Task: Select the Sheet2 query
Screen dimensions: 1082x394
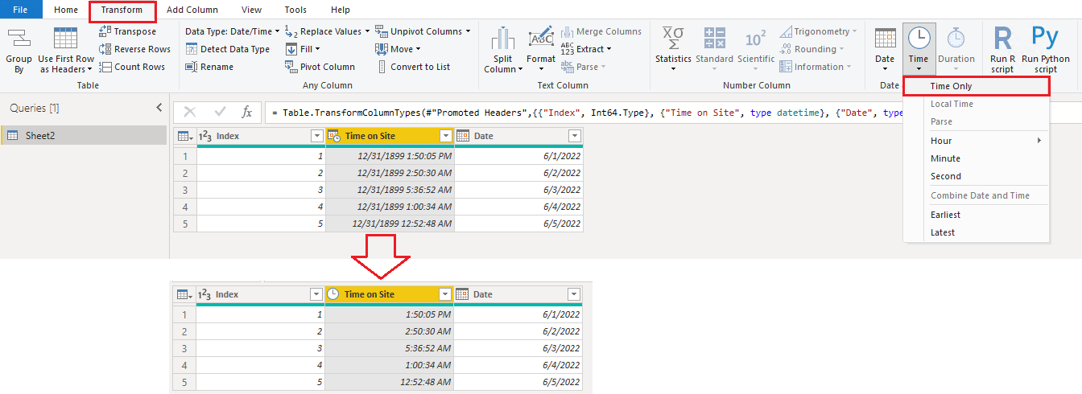Action: click(84, 135)
